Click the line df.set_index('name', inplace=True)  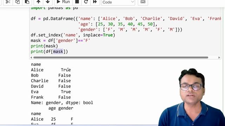(x=73, y=35)
